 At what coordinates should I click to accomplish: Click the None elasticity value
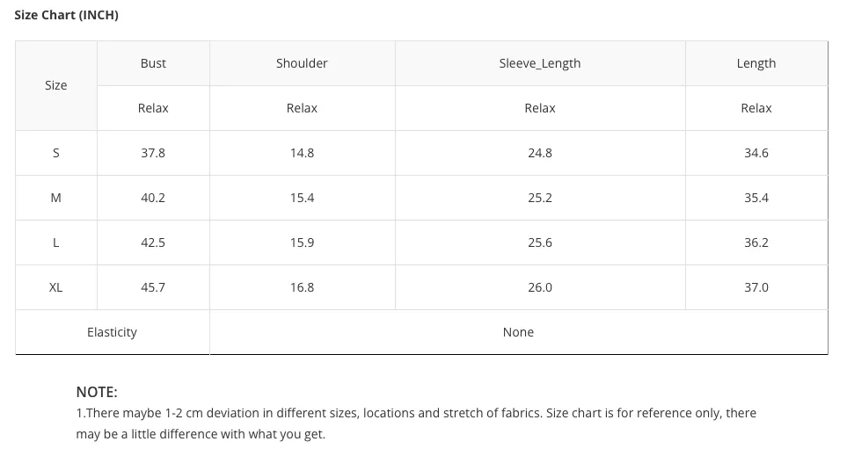coord(518,332)
